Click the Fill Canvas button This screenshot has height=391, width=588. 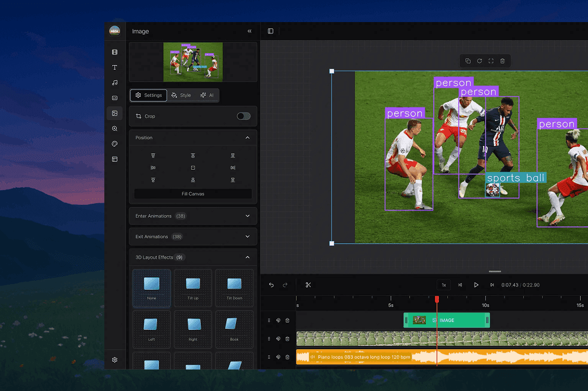click(x=193, y=194)
